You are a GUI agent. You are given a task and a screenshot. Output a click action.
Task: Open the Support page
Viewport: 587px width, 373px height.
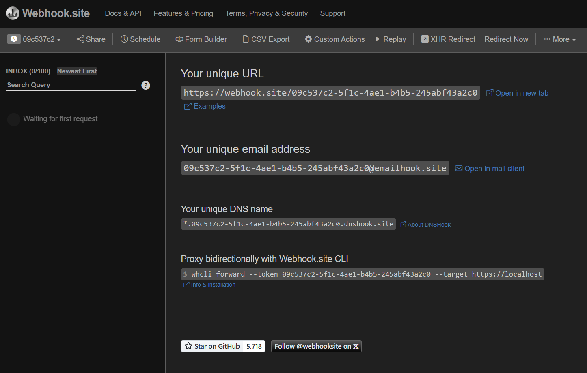point(333,13)
